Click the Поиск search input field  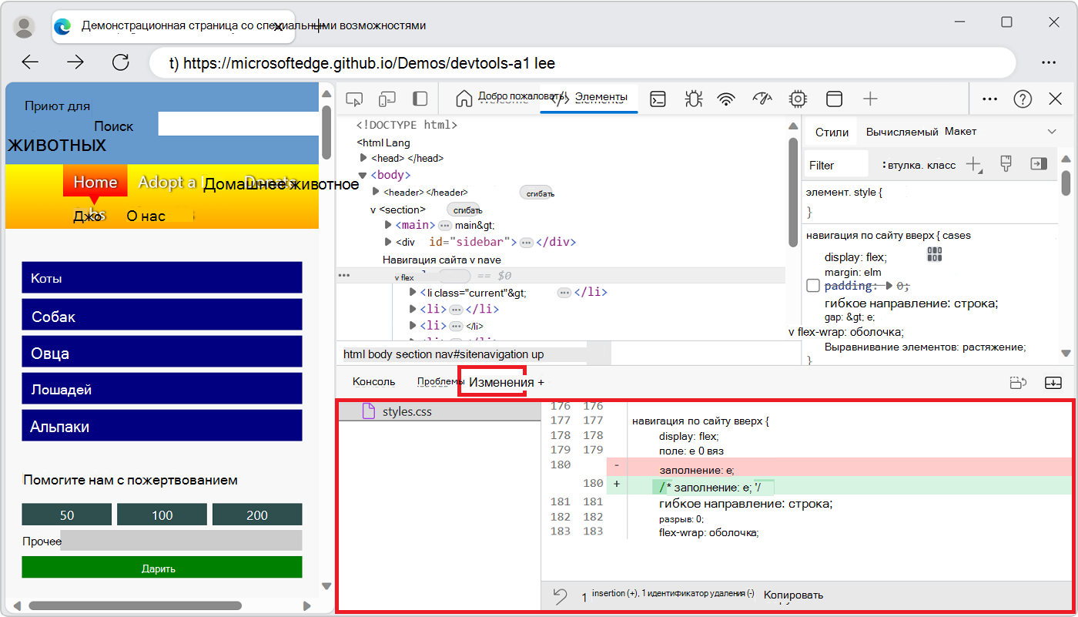(x=238, y=124)
